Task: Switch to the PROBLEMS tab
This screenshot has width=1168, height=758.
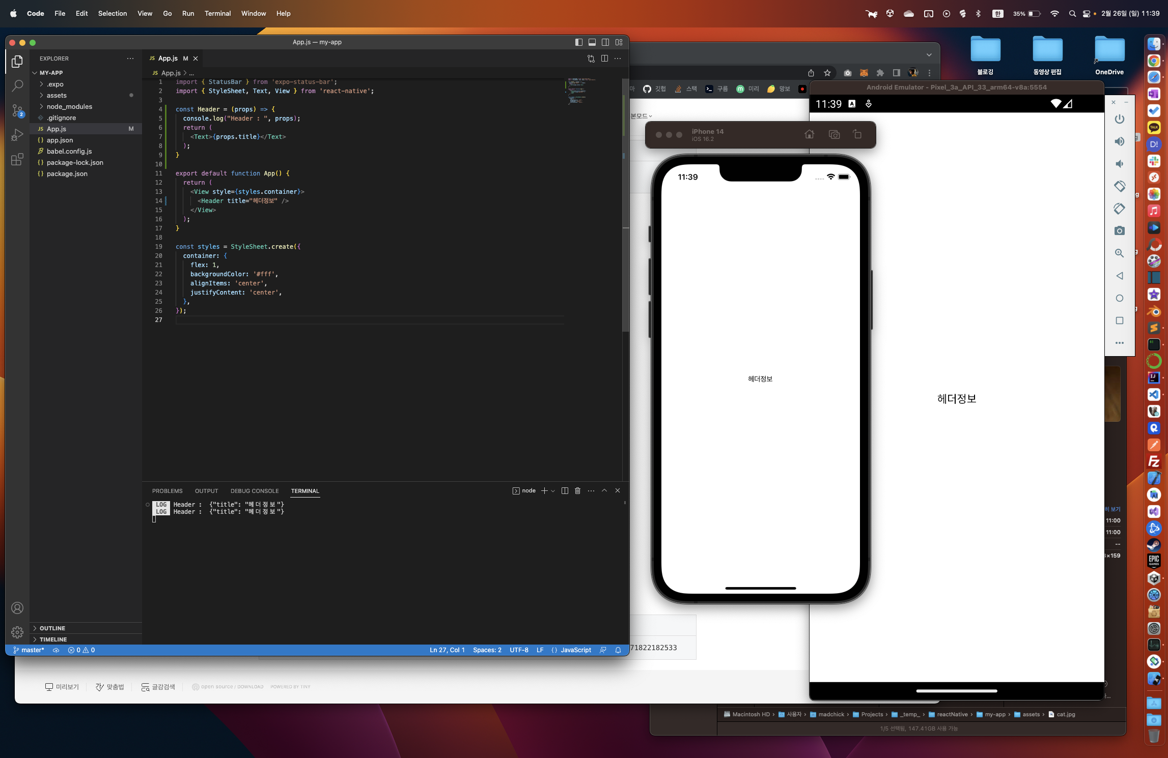Action: click(167, 491)
